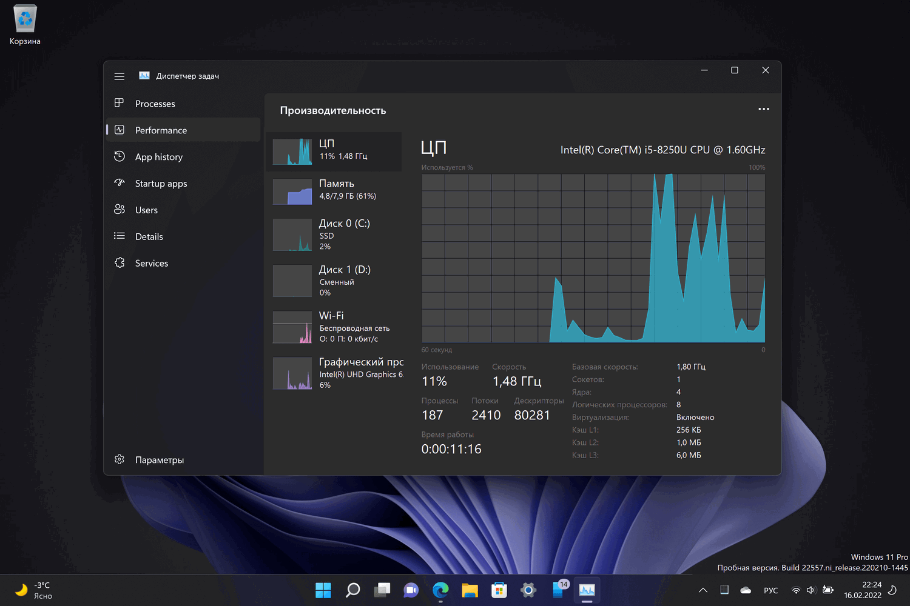Show hidden tray icons chevron

click(x=703, y=590)
